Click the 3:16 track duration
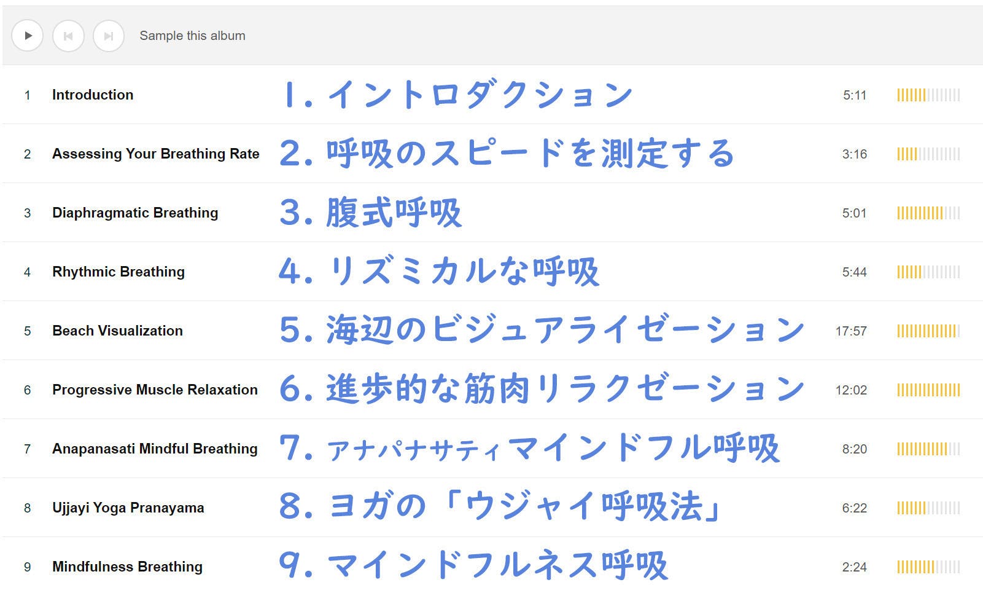Image resolution: width=983 pixels, height=593 pixels. (x=855, y=154)
